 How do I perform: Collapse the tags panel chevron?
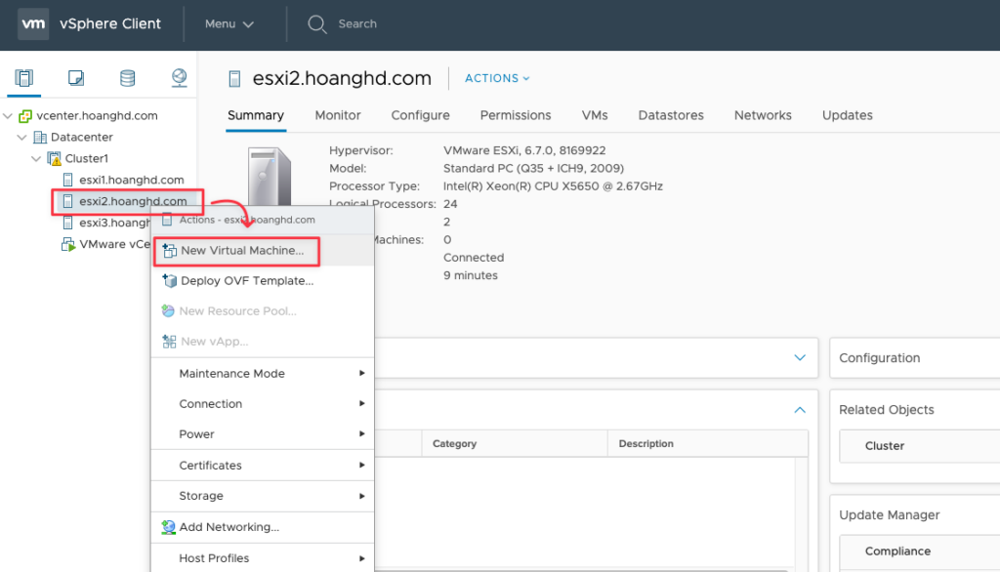(x=800, y=410)
